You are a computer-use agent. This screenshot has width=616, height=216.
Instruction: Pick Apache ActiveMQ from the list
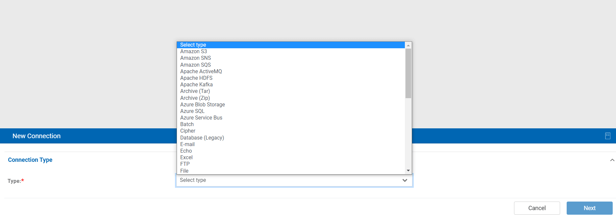291,72
